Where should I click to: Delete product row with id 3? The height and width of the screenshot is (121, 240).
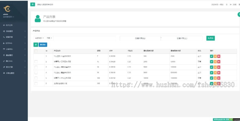[219, 67]
